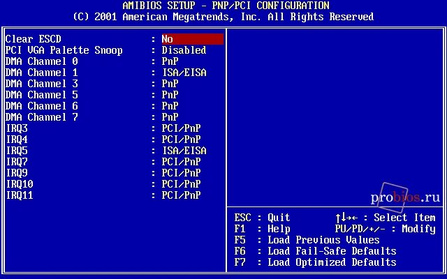
Task: Change the Disabled value of Palette Snoop
Action: 184,50
